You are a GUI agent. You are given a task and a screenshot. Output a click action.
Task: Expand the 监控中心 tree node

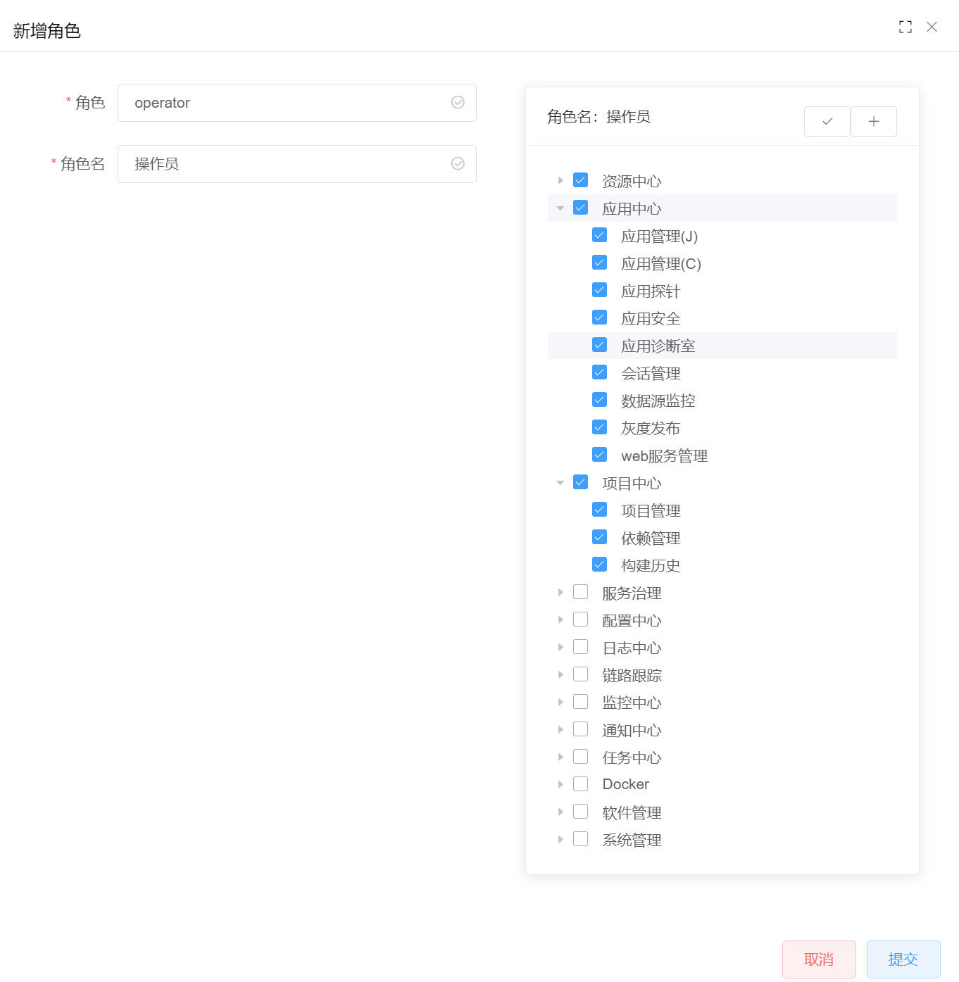560,703
